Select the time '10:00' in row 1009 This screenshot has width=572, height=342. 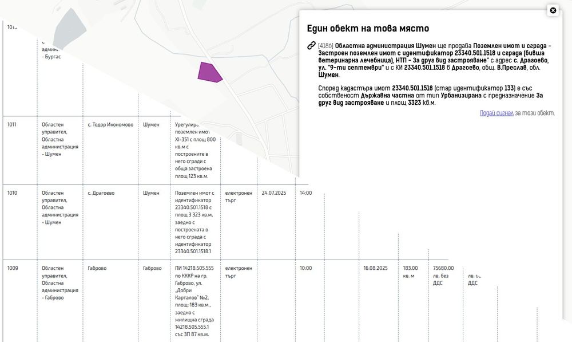click(x=305, y=268)
